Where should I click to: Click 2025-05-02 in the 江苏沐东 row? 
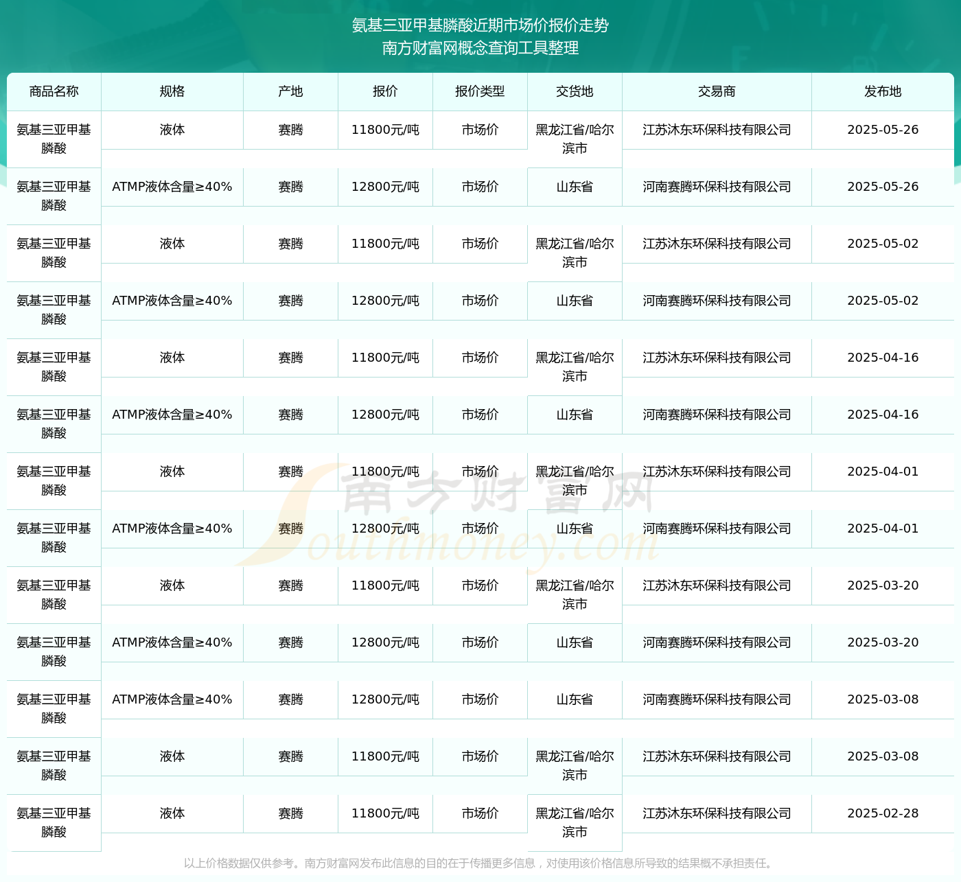click(x=883, y=244)
